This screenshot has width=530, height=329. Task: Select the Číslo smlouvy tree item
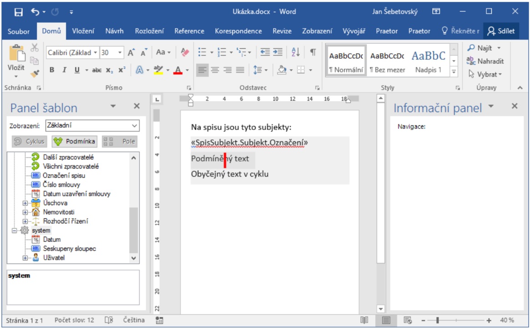(61, 185)
